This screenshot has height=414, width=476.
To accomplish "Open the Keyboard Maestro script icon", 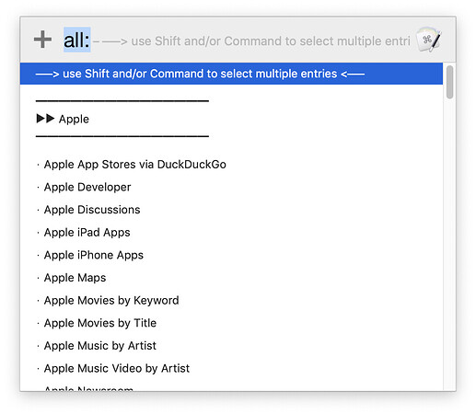I will click(429, 40).
